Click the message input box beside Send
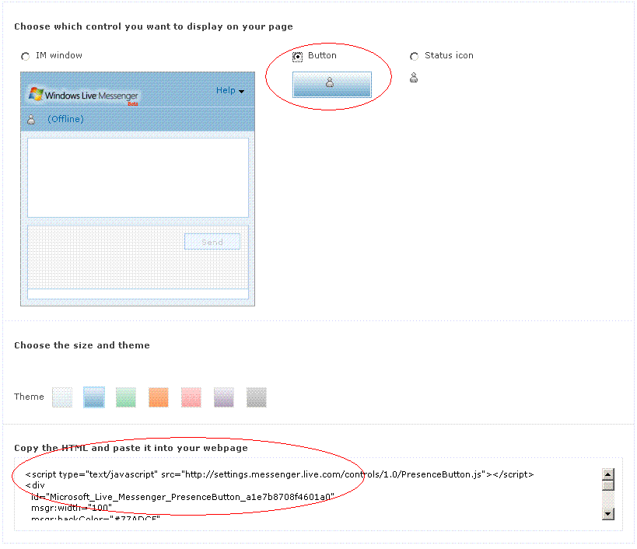 pyautogui.click(x=138, y=257)
